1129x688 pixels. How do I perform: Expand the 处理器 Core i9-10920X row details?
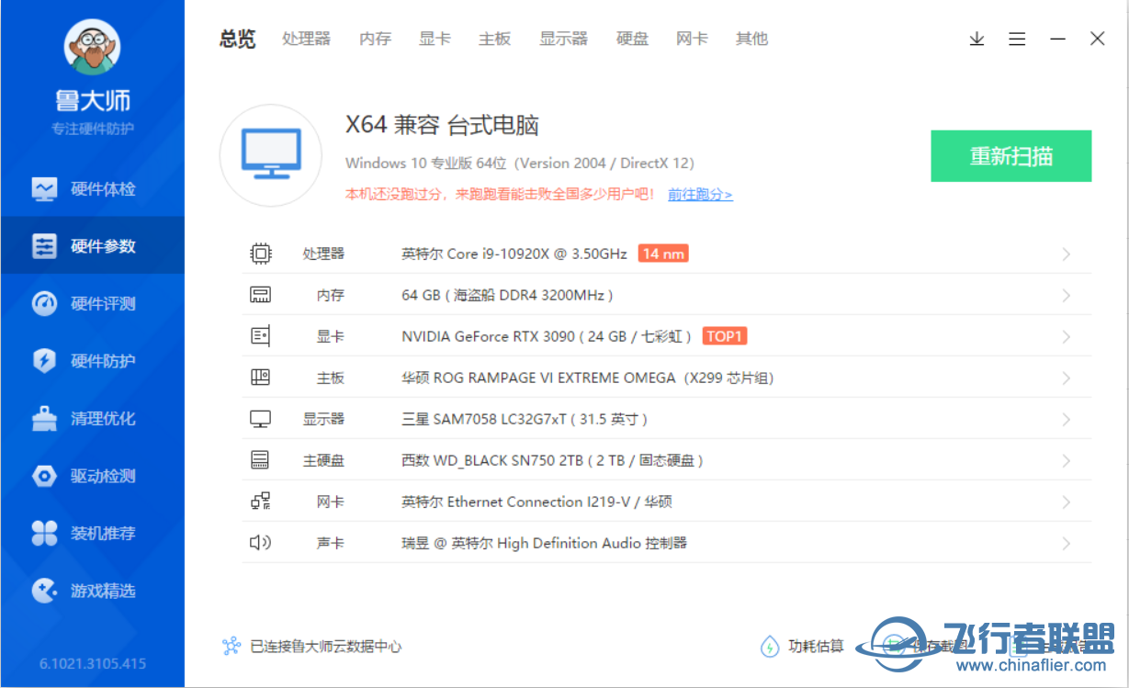(1066, 253)
